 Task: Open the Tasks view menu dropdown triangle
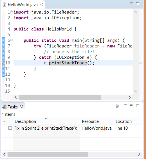(125, 105)
